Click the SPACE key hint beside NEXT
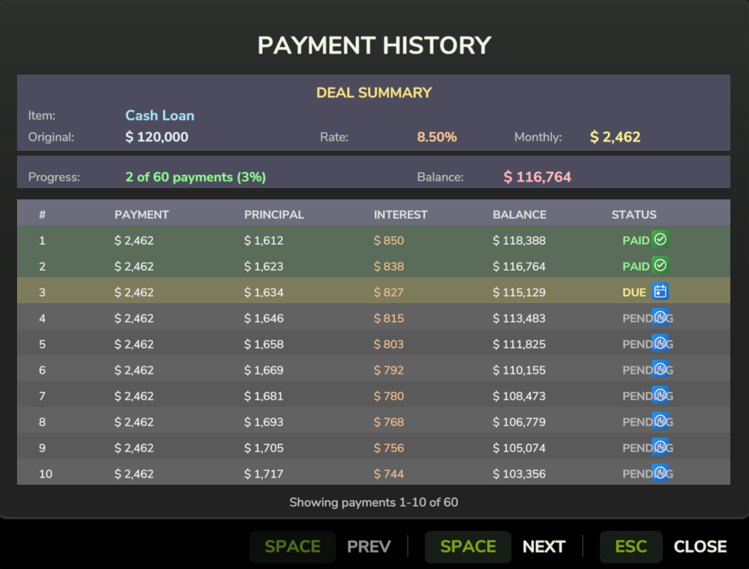This screenshot has height=569, width=749. [x=468, y=546]
